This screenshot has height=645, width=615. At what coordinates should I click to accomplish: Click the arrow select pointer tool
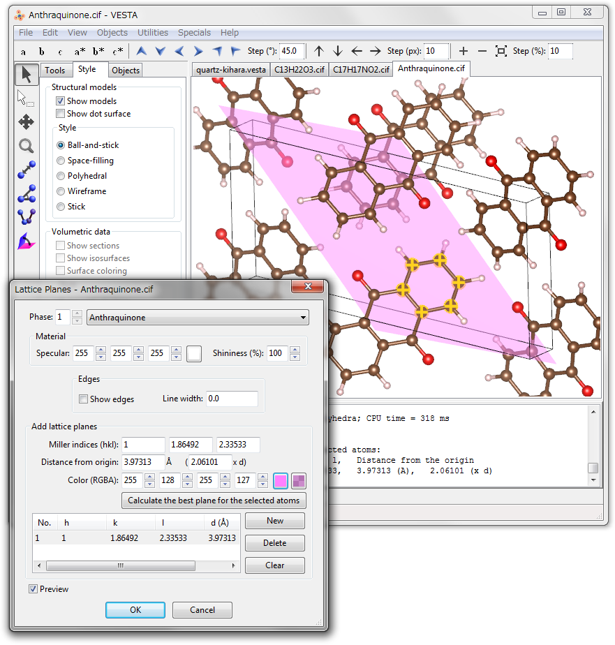coord(26,74)
